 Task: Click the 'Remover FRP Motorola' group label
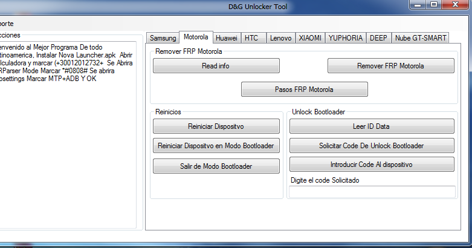coord(189,51)
